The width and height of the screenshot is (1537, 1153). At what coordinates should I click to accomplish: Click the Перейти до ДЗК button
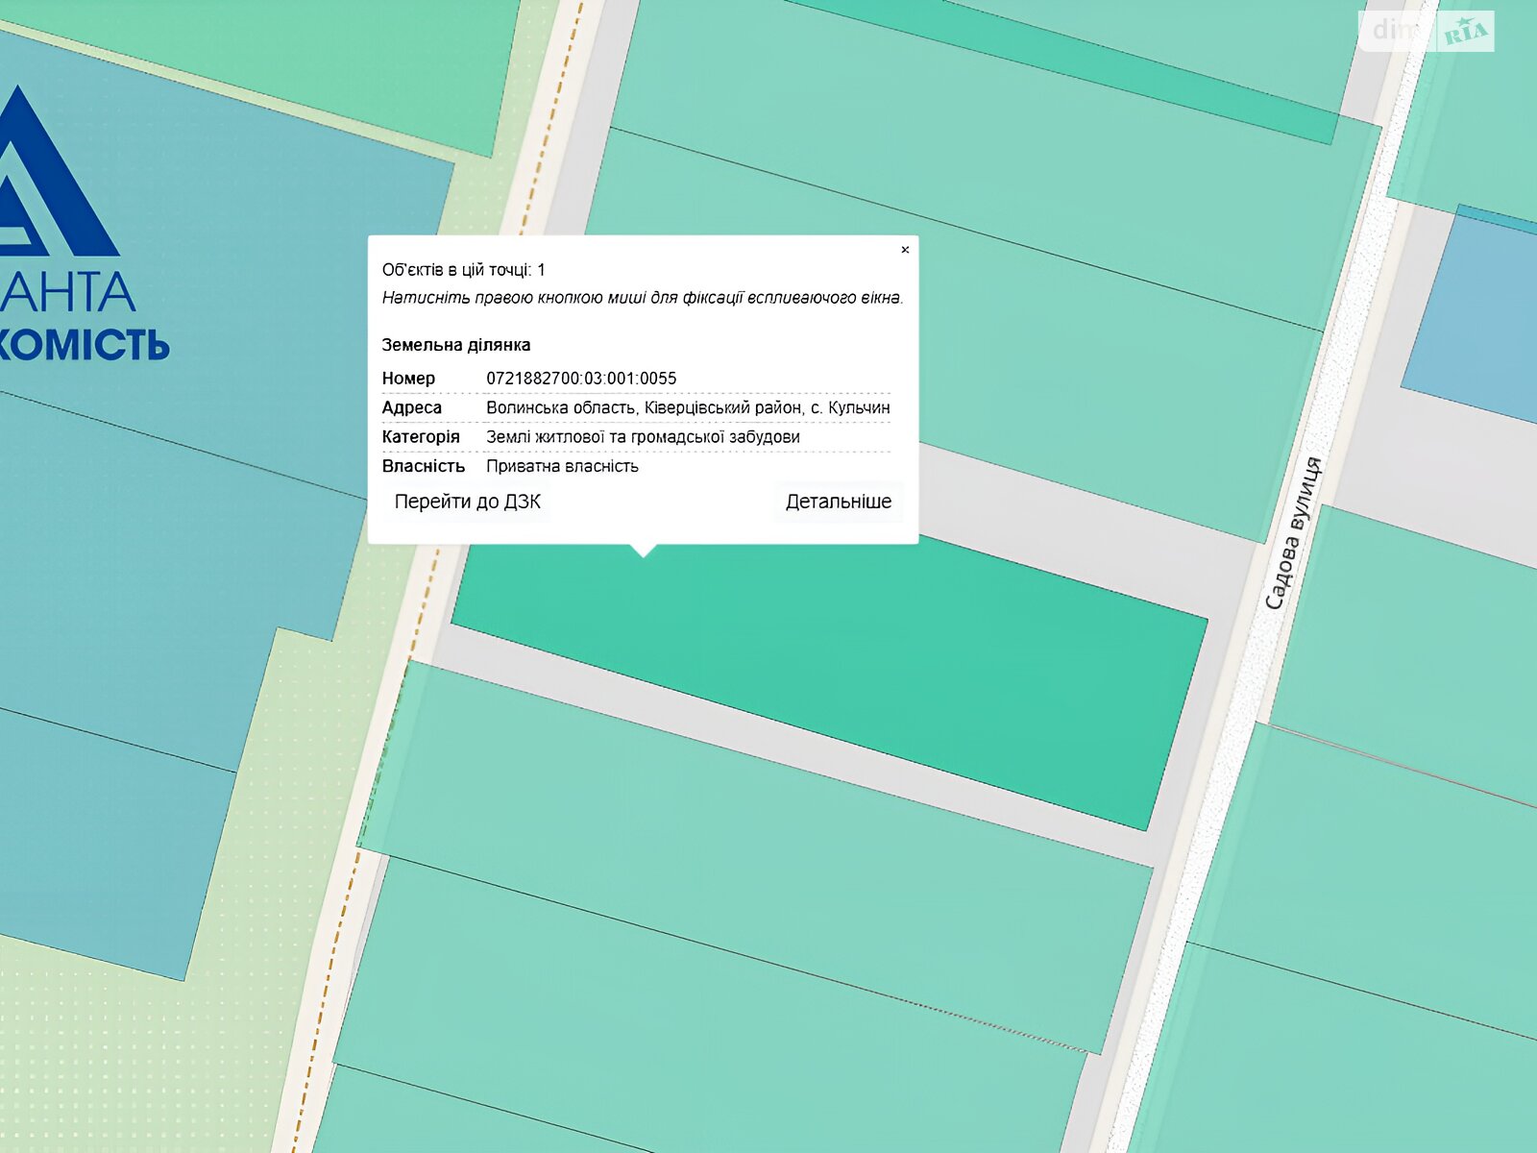(x=467, y=502)
